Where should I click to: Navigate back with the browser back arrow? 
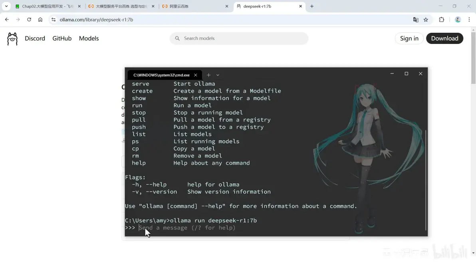click(6, 19)
